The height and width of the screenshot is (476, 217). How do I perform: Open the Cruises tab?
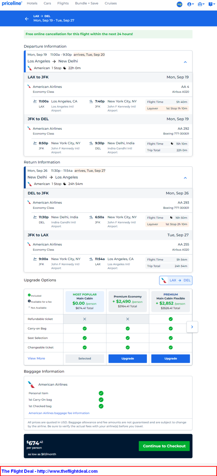[111, 3]
